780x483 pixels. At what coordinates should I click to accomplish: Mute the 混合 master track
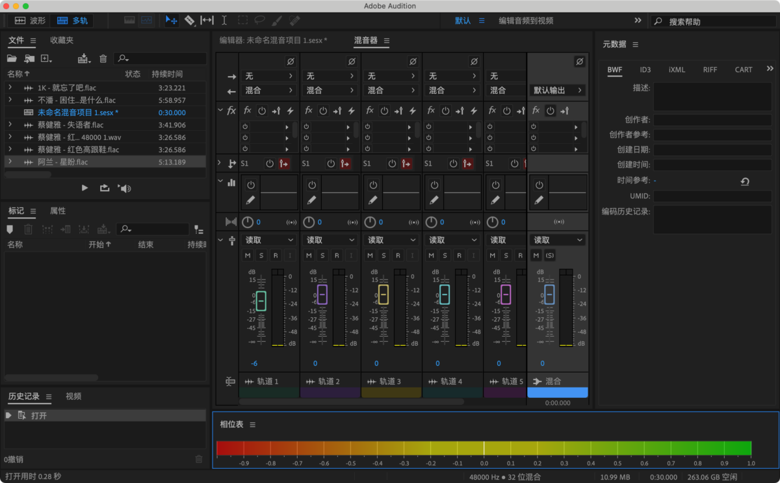[x=536, y=255]
